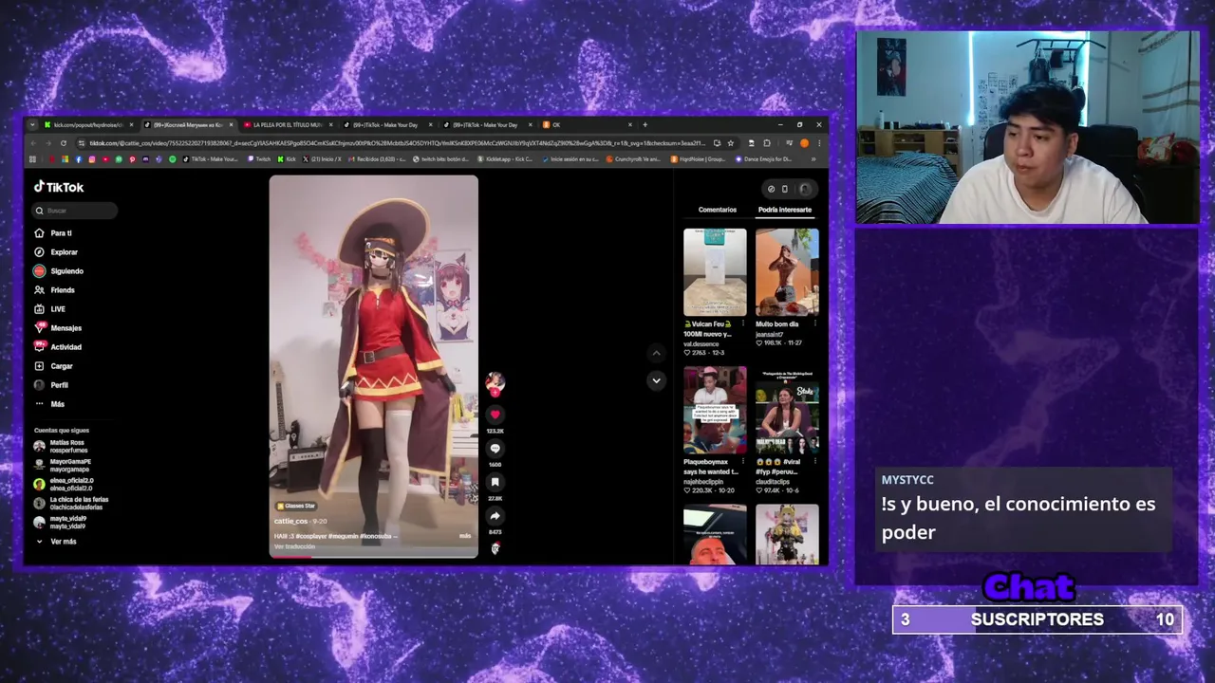Viewport: 1215px width, 683px height.
Task: Open the LIVE section in the sidebar
Action: coord(49,308)
